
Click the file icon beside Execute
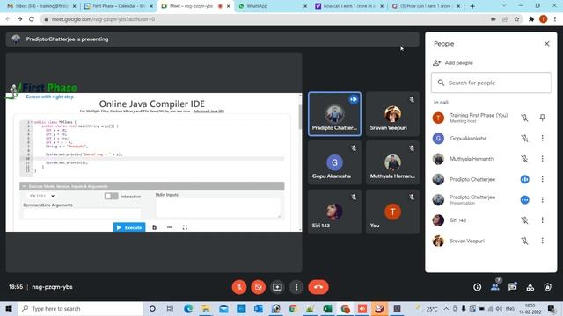click(155, 227)
